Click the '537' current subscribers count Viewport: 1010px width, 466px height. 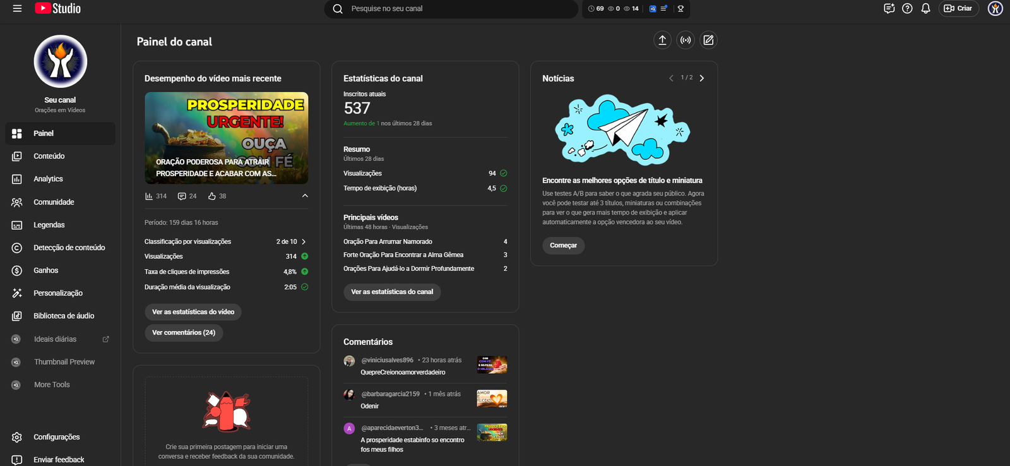pyautogui.click(x=357, y=109)
